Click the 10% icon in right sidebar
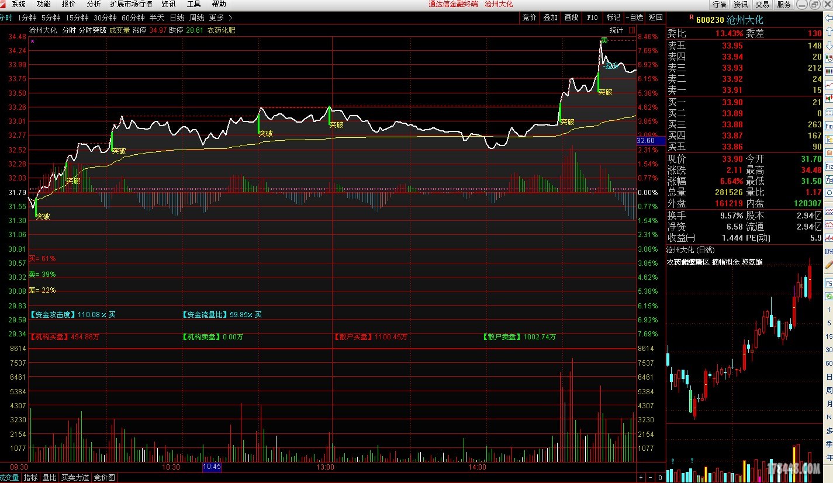The height and width of the screenshot is (483, 833). (829, 252)
